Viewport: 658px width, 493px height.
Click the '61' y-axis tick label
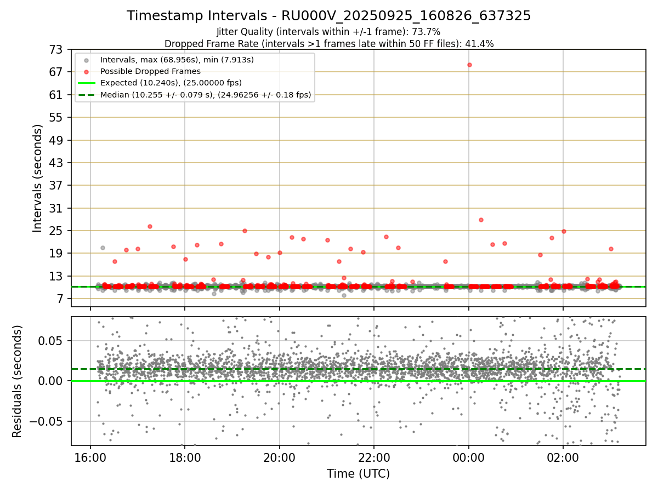point(57,95)
